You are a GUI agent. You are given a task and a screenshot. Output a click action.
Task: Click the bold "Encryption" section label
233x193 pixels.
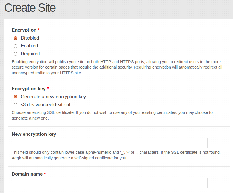pyautogui.click(x=24, y=30)
